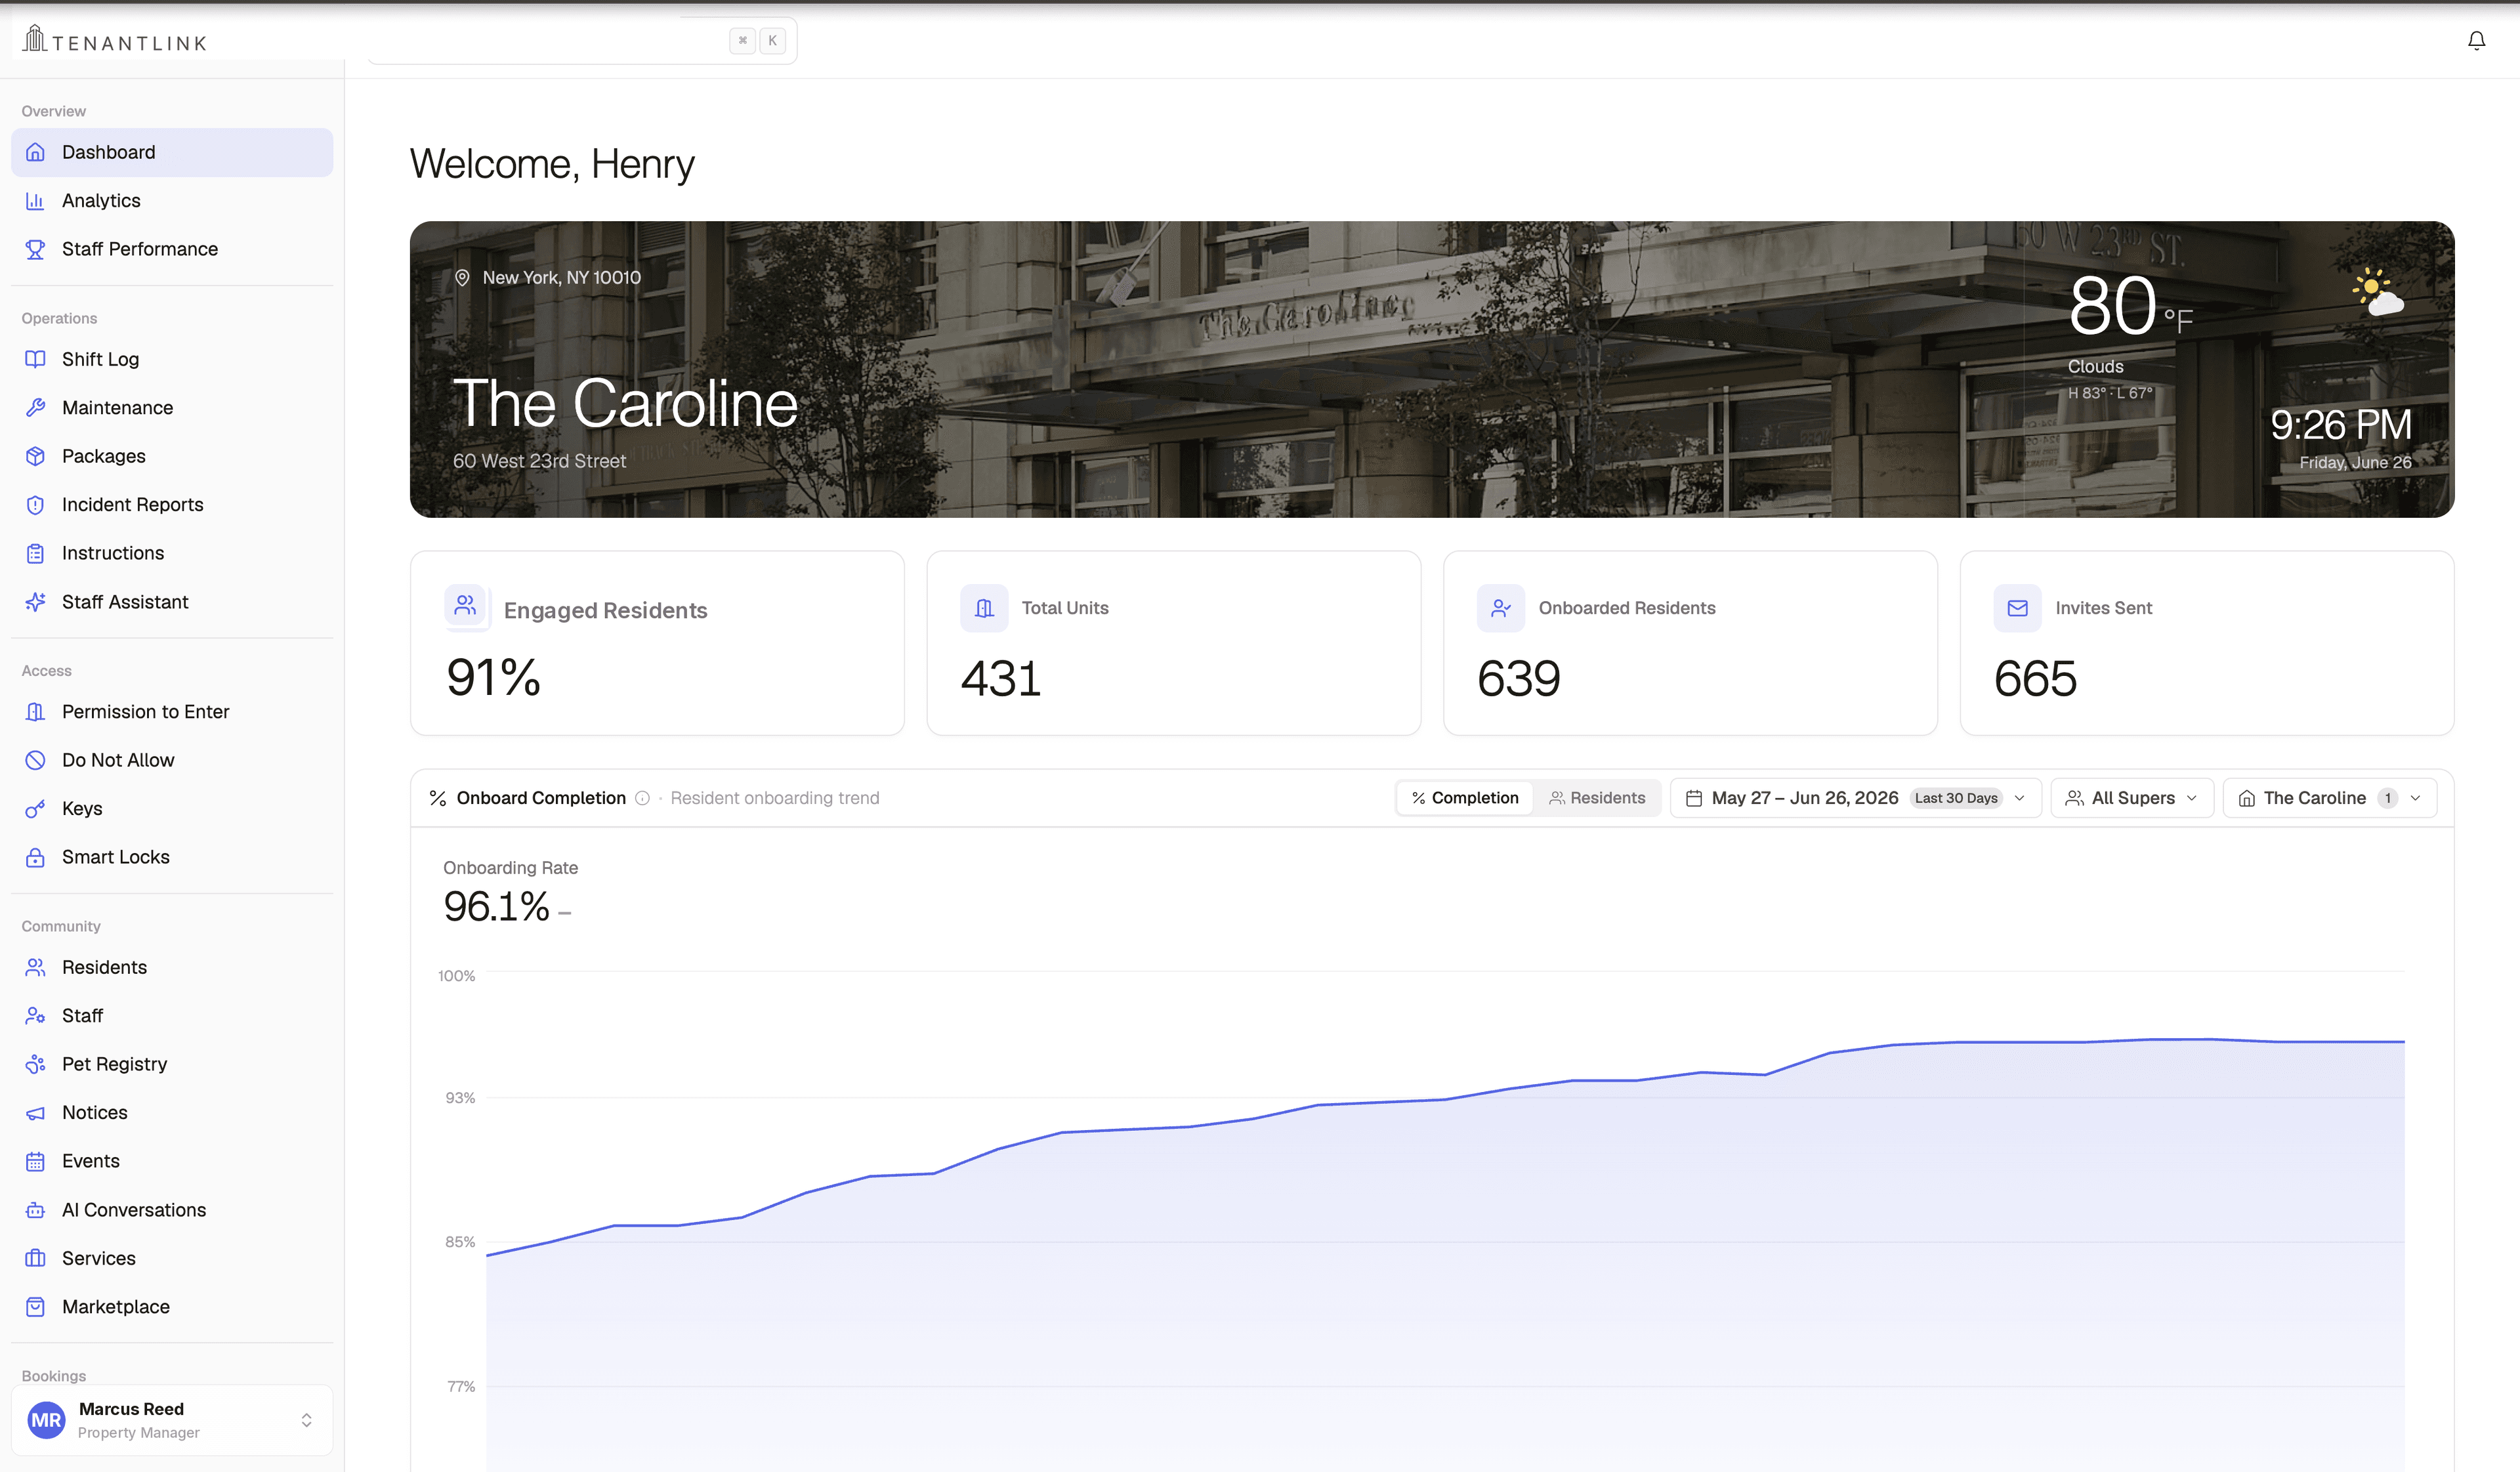The height and width of the screenshot is (1472, 2520).
Task: Click the 'Last 30 Days' badge
Action: point(1955,798)
